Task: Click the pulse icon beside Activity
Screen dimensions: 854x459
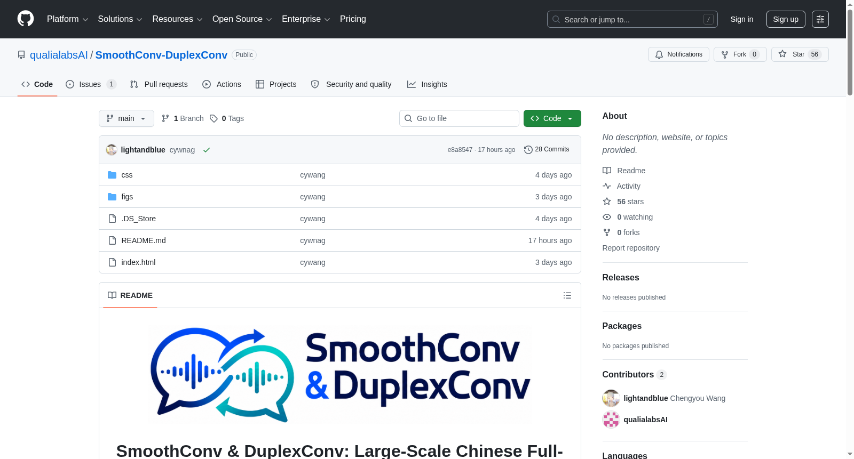Action: tap(607, 186)
